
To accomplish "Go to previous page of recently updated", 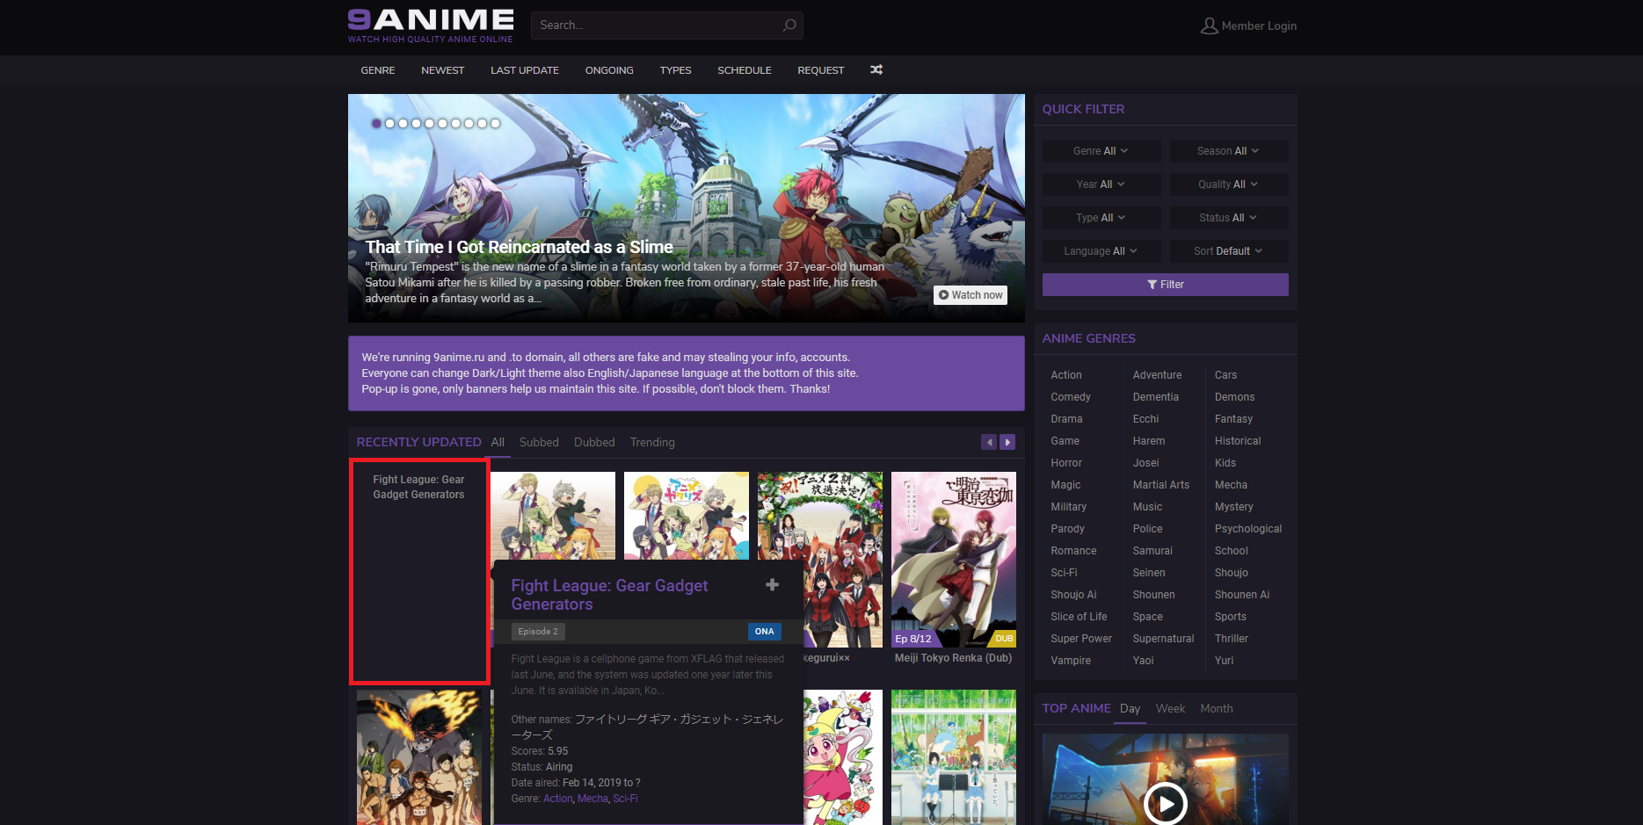I will coord(989,442).
